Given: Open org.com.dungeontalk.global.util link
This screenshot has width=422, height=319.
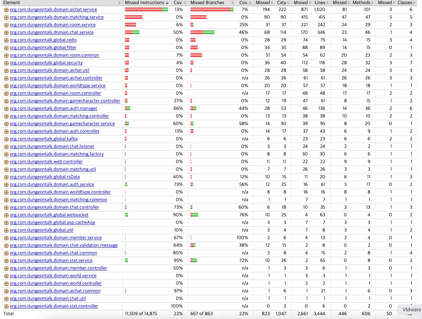Looking at the screenshot, I should tap(41, 230).
